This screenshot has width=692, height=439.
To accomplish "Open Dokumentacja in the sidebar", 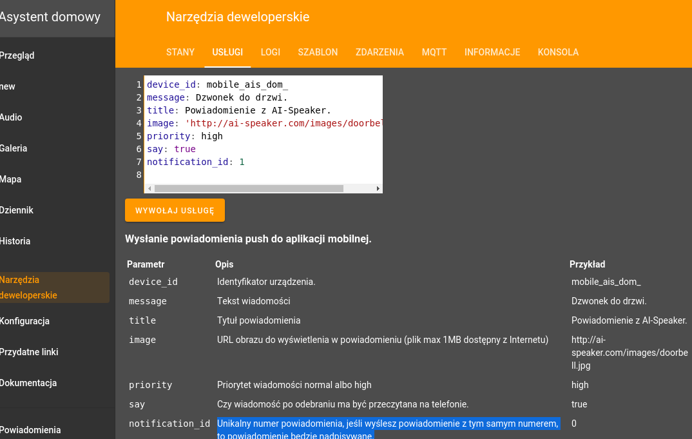I will [28, 383].
